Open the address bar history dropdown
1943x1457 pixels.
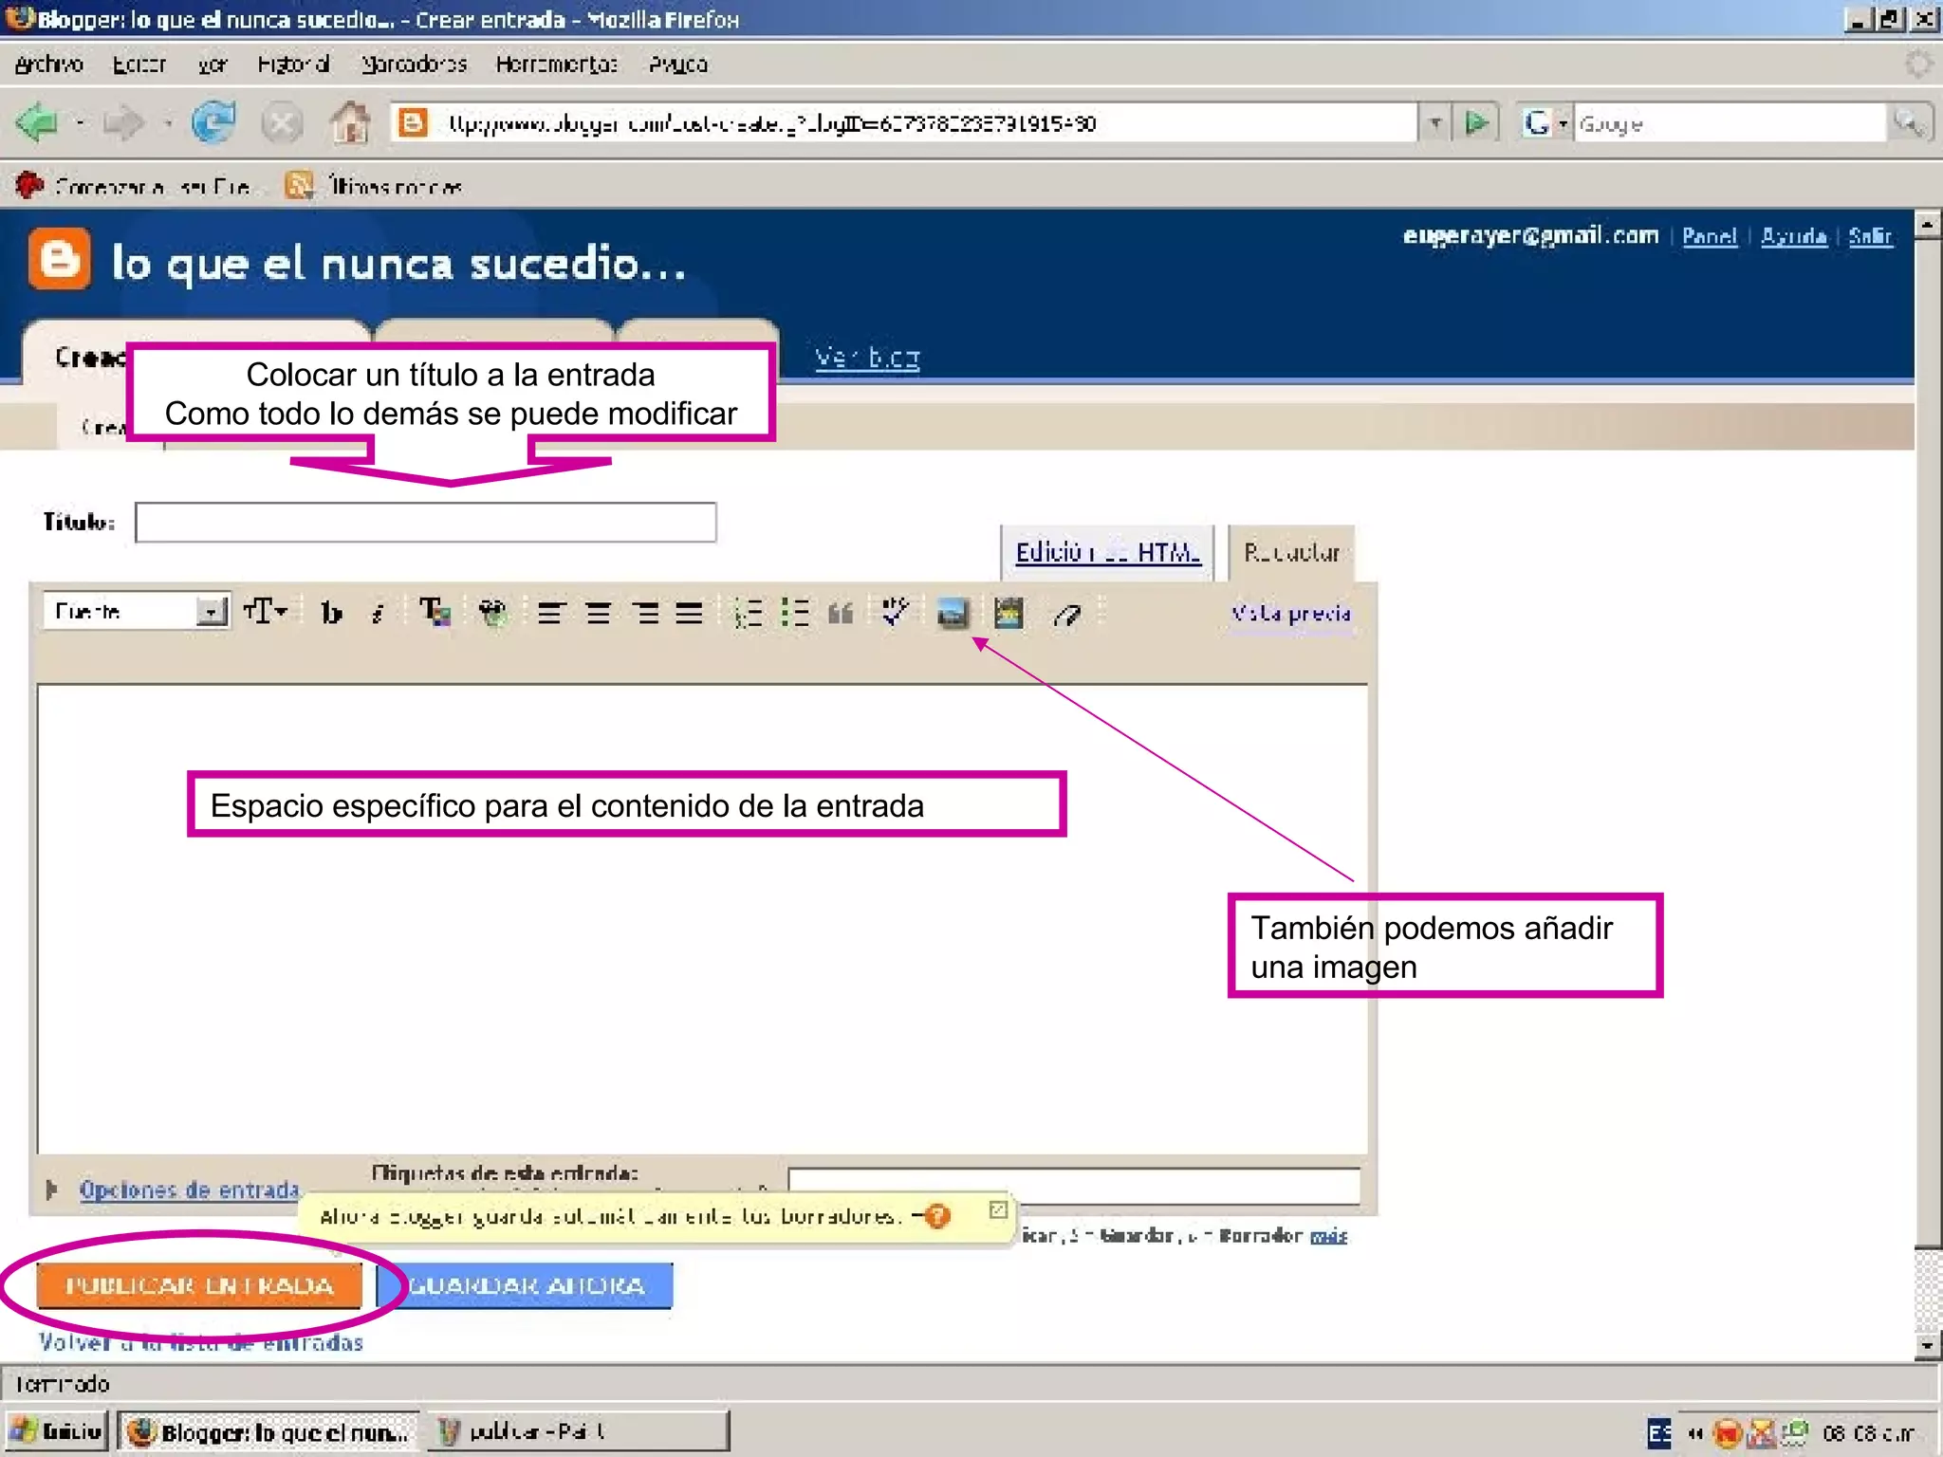point(1435,123)
